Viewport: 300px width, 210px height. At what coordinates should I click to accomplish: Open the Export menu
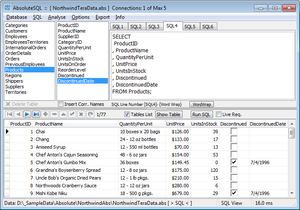(x=102, y=17)
